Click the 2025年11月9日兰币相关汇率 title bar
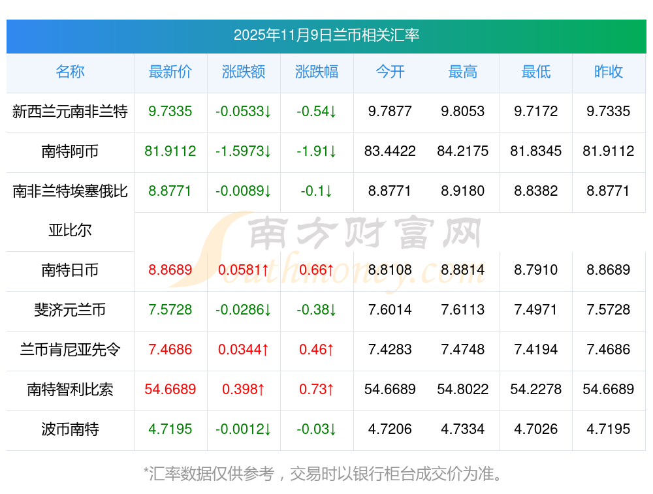The height and width of the screenshot is (494, 653). [326, 35]
